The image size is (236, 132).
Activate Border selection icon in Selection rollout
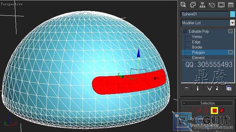tap(206, 111)
